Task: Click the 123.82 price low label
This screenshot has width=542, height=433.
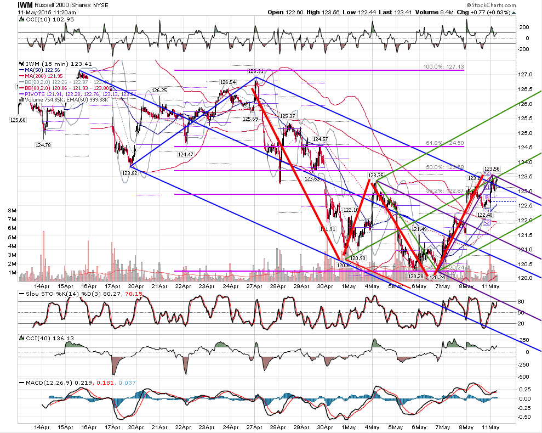Action: pos(130,173)
